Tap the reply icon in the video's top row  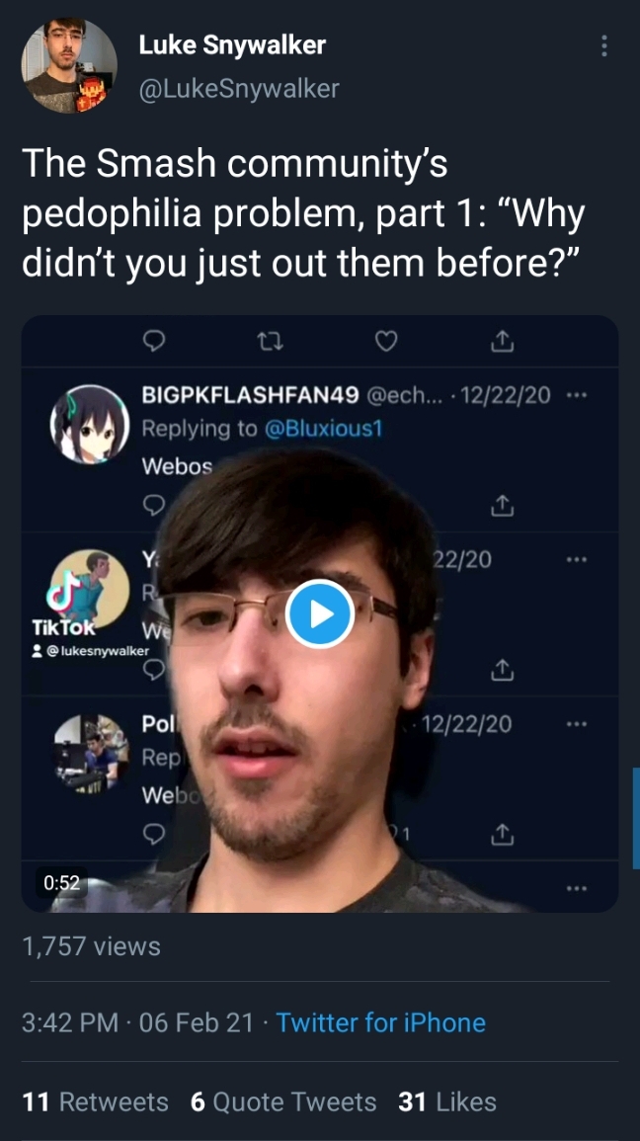153,341
